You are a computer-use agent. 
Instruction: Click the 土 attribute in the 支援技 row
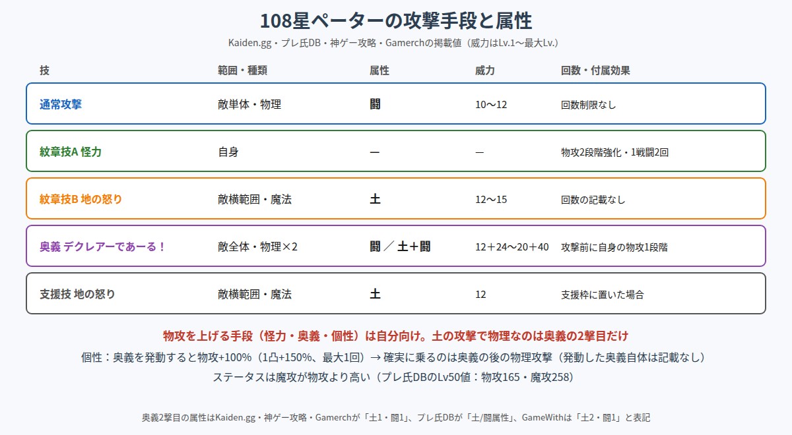(375, 294)
